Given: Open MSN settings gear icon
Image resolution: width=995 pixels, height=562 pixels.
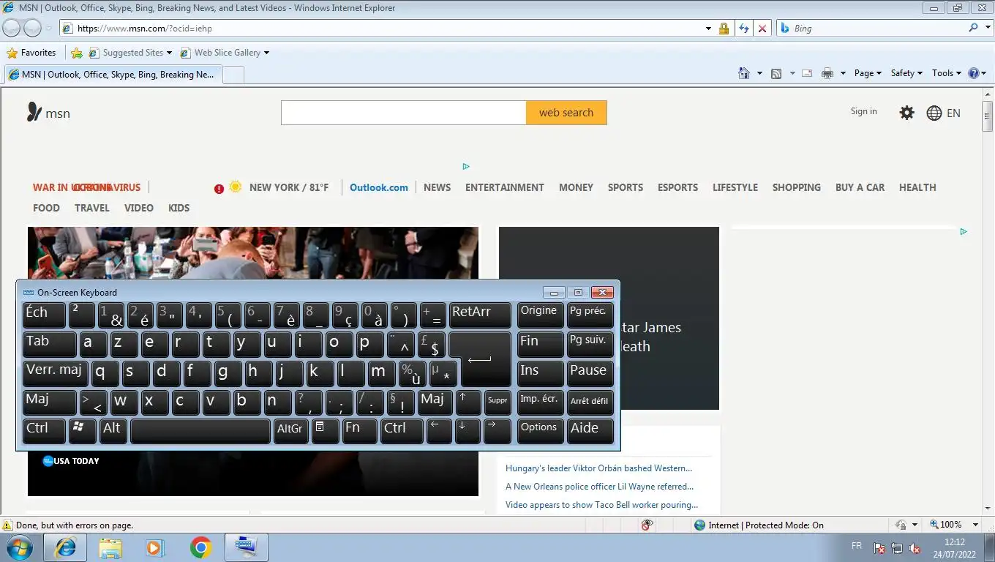Looking at the screenshot, I should (x=907, y=113).
